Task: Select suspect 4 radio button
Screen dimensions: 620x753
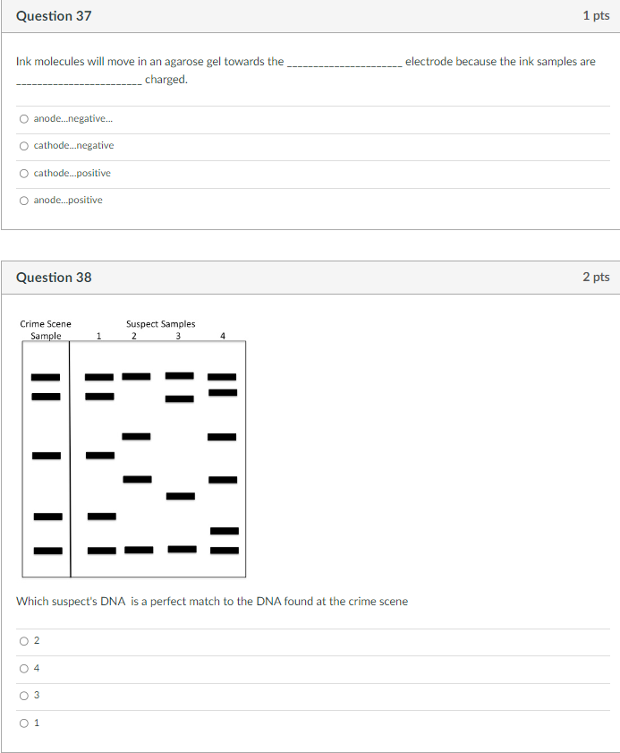Action: (24, 669)
